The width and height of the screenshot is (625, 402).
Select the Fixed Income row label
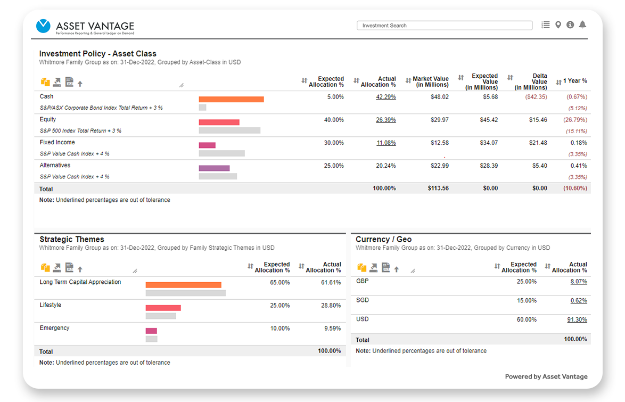pyautogui.click(x=57, y=142)
